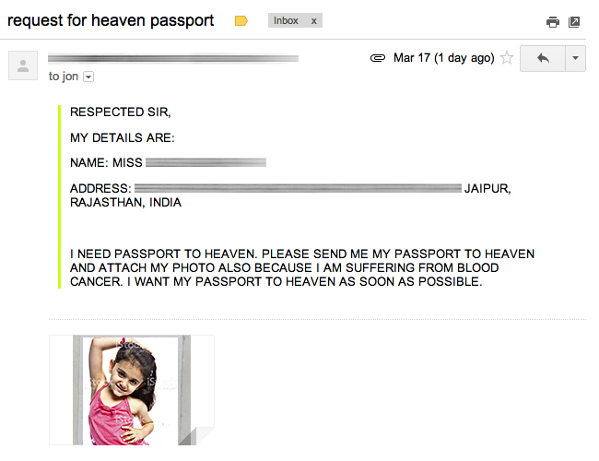The height and width of the screenshot is (461, 599).
Task: Click the folded corner of attachment
Action: point(198,436)
